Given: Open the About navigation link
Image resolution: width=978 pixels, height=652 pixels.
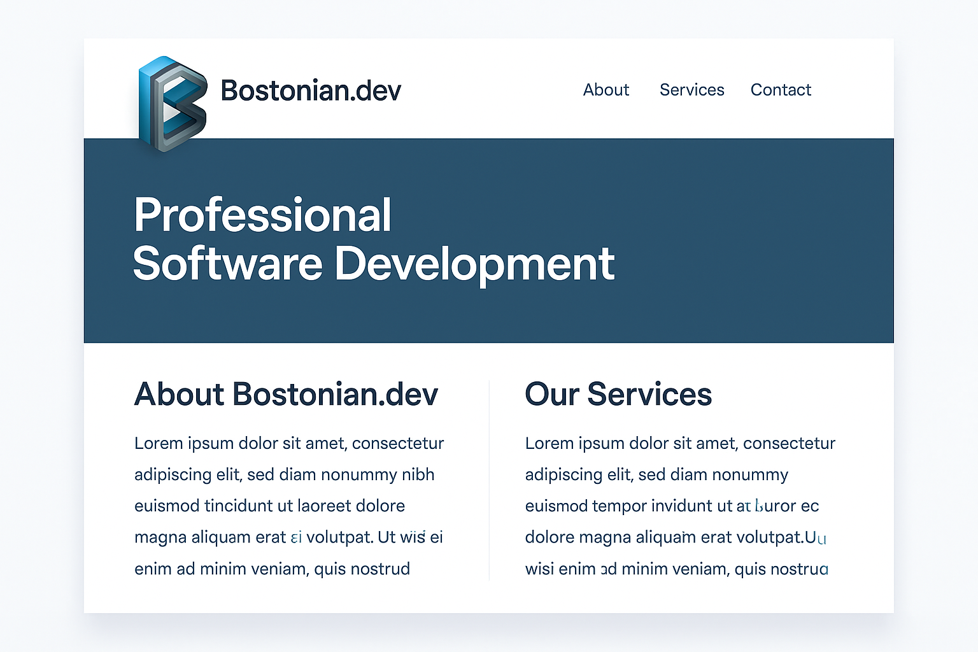Looking at the screenshot, I should [x=606, y=90].
